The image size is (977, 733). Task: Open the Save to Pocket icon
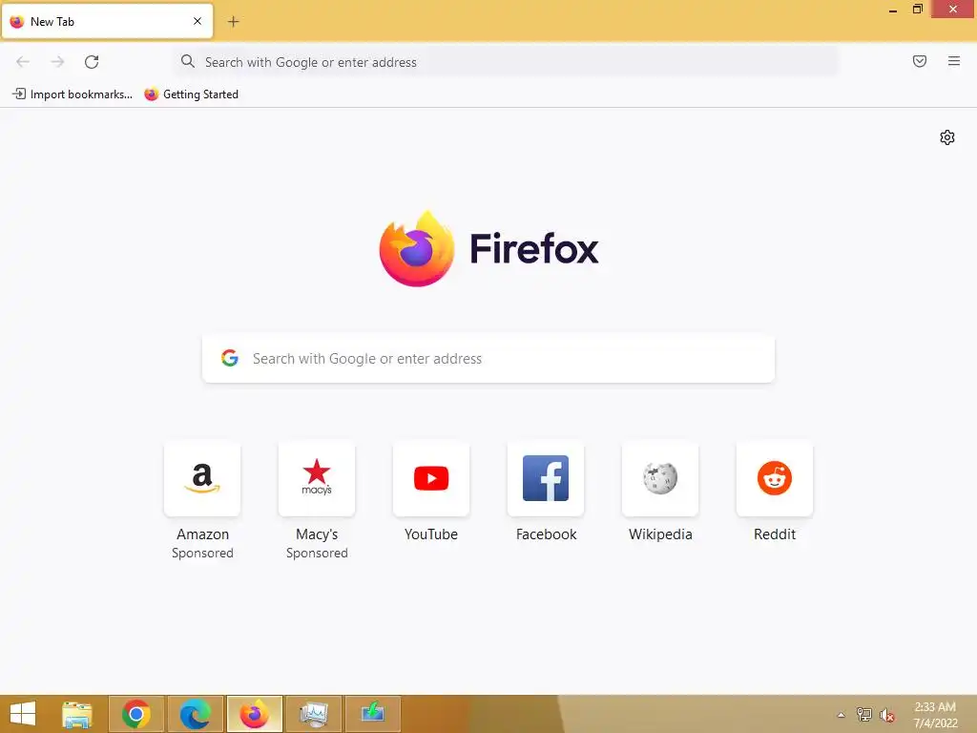(920, 61)
